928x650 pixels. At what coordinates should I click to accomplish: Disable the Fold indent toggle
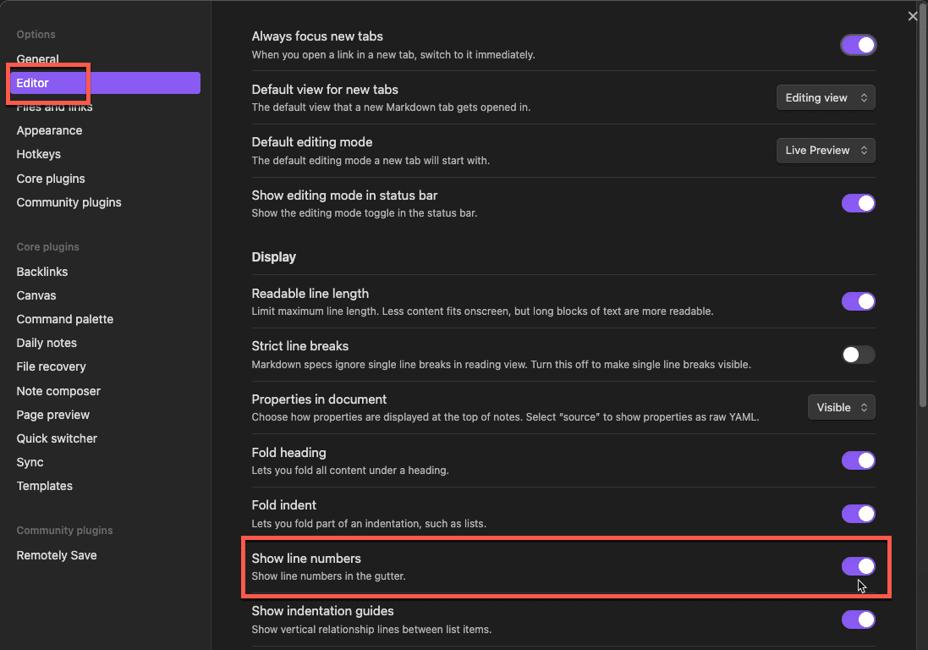tap(858, 514)
